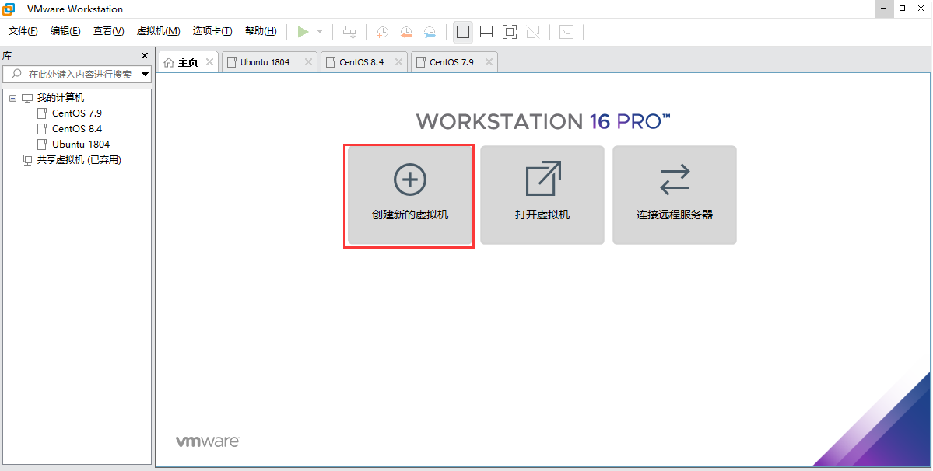This screenshot has width=933, height=471.
Task: Open the 选项卡(T) menu
Action: (212, 31)
